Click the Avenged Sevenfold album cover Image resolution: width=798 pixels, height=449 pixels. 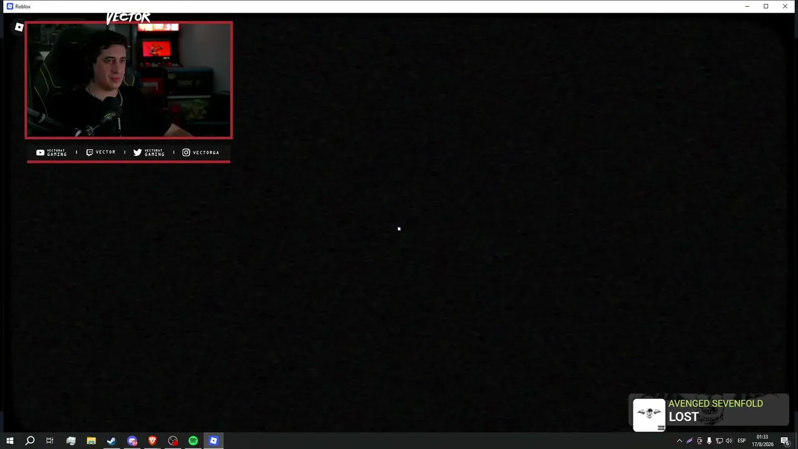pyautogui.click(x=649, y=414)
